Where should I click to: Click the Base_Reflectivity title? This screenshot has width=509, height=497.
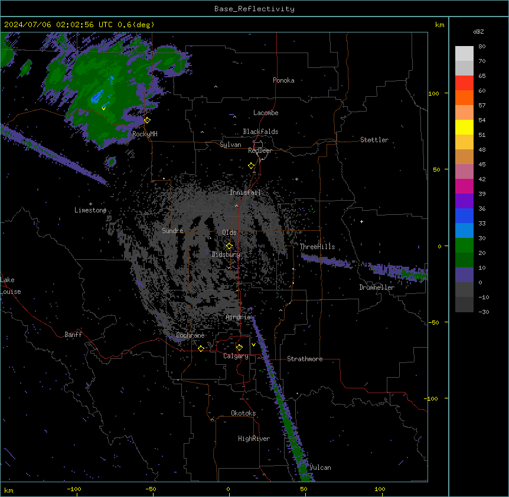click(255, 9)
